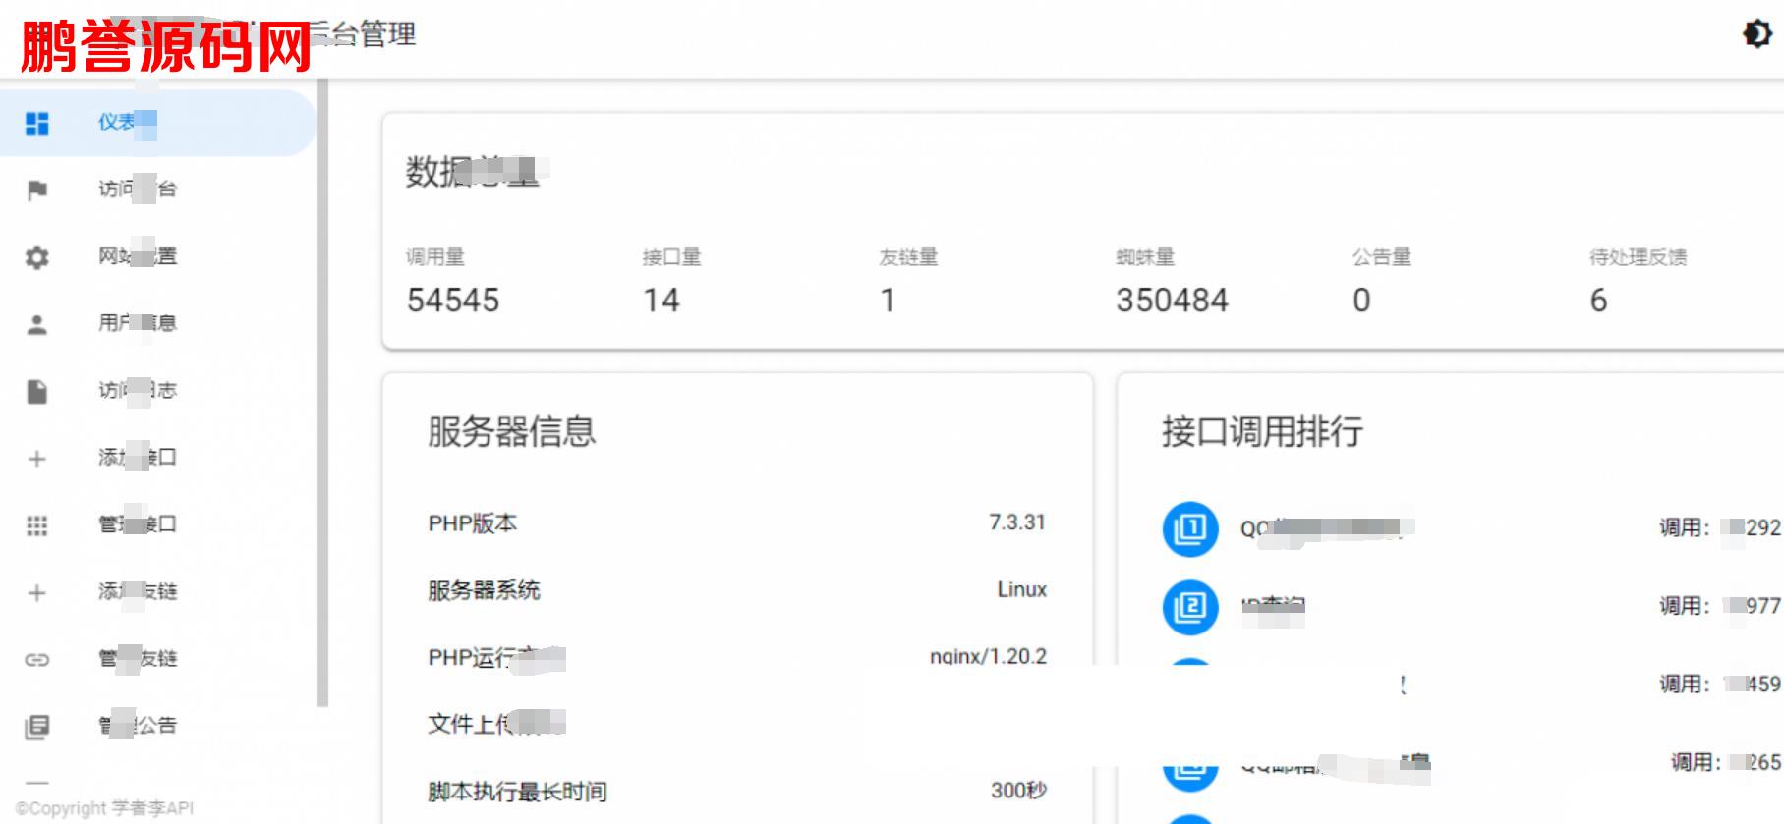Click the 脚本执行最长时间 label

pos(517,792)
